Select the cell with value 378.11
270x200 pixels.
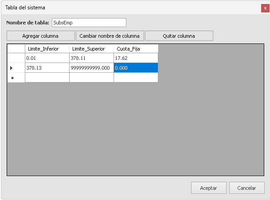91,58
